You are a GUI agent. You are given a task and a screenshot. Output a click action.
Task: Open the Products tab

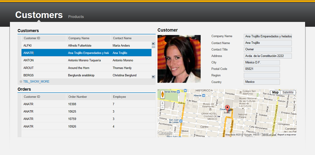(76, 17)
